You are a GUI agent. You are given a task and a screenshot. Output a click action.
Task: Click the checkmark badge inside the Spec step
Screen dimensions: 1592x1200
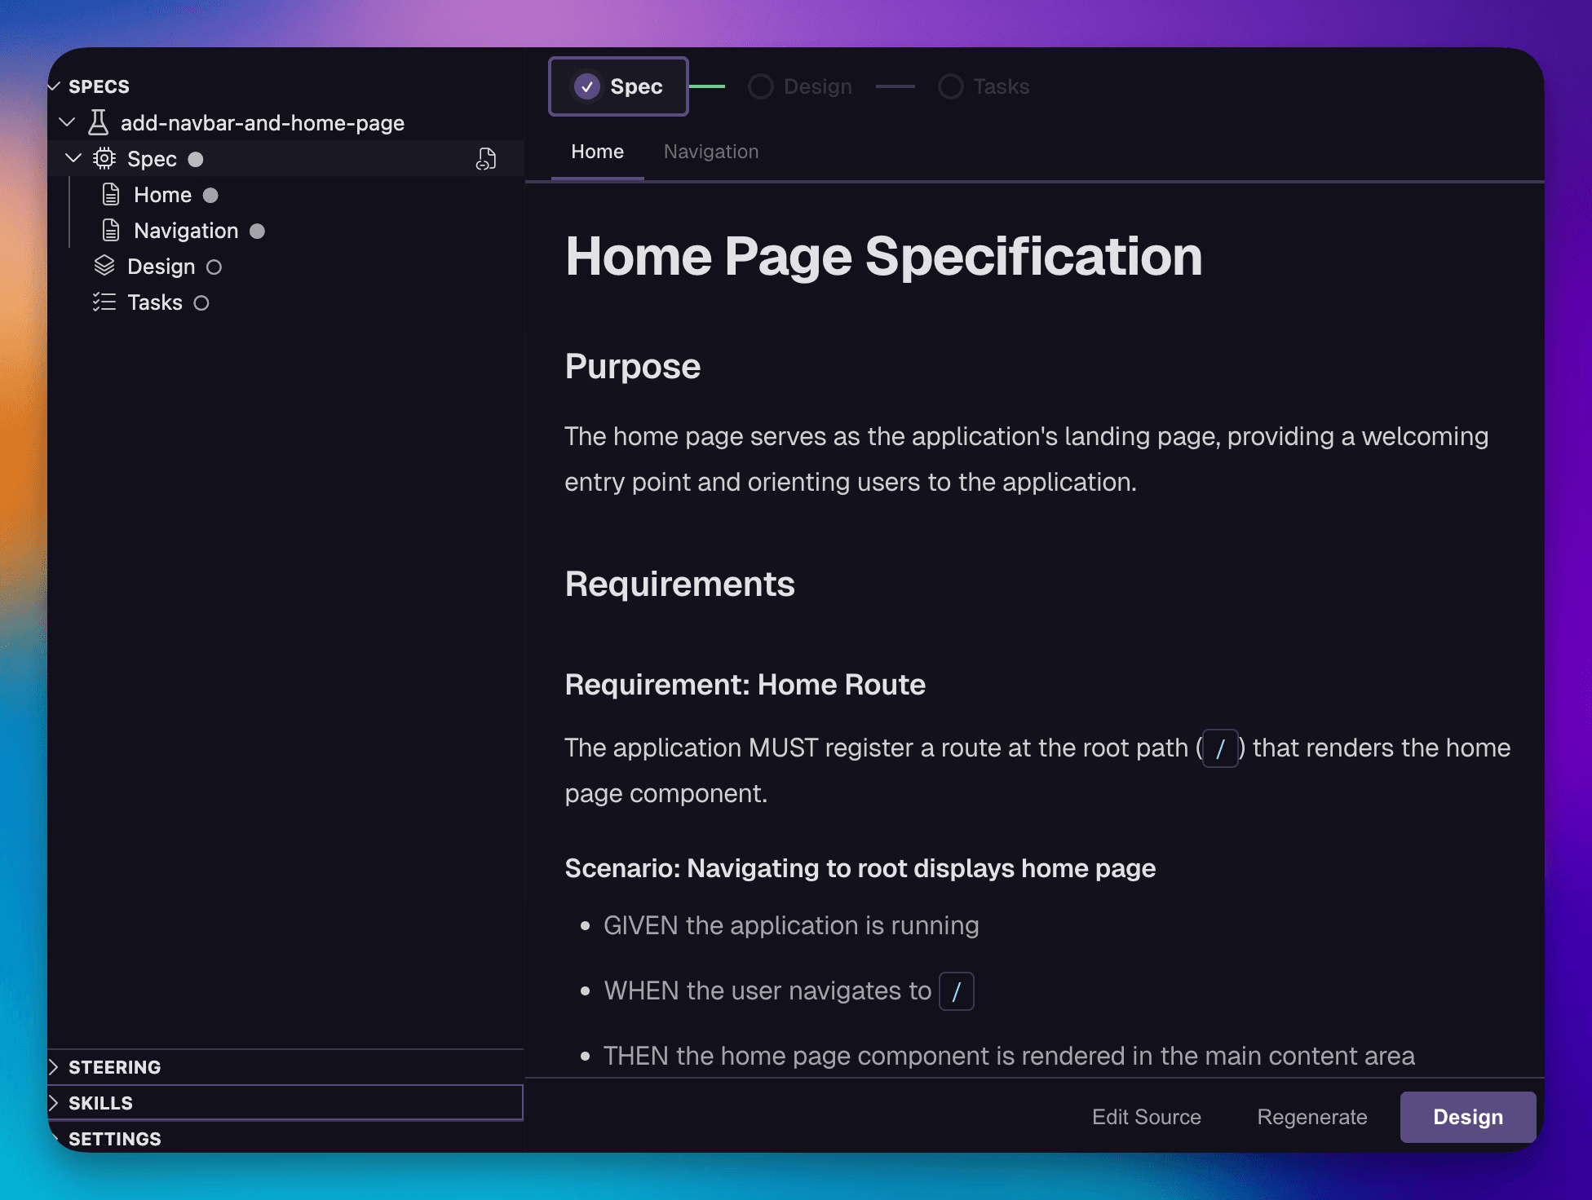coord(587,86)
